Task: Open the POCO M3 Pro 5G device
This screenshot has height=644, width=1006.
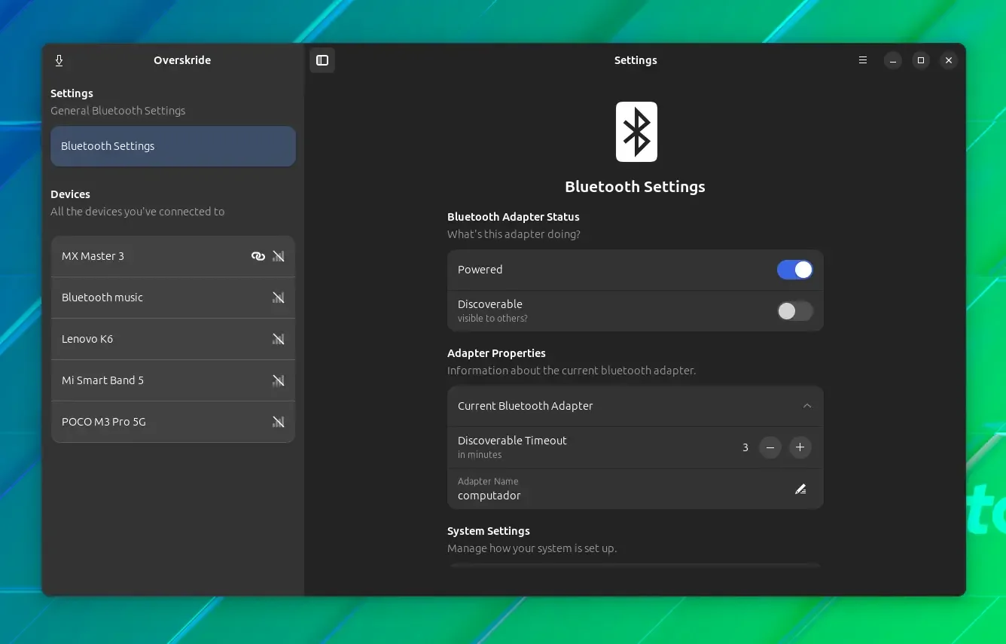Action: (173, 422)
